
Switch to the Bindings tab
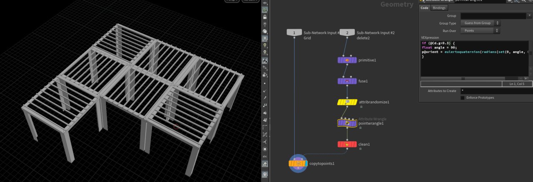pos(439,8)
